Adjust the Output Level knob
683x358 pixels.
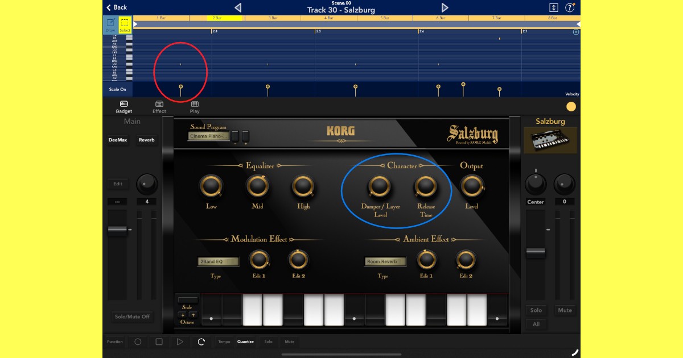pyautogui.click(x=471, y=186)
